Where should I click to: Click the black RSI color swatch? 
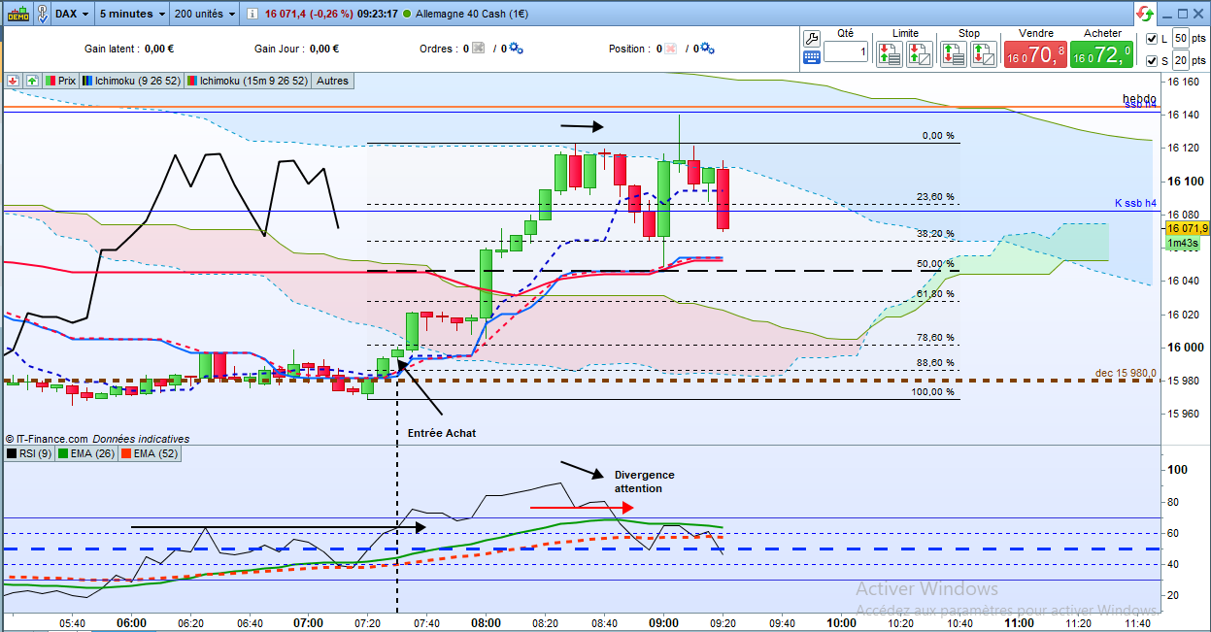coord(11,453)
